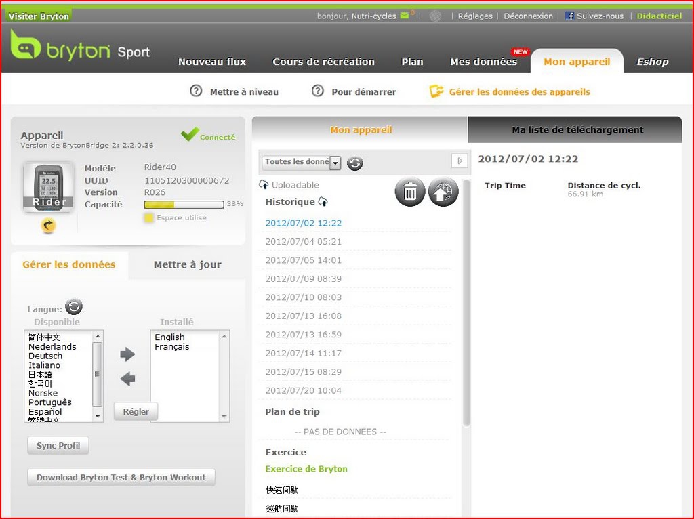Click the cloud upload icon next to Historique
The width and height of the screenshot is (694, 519).
point(323,202)
